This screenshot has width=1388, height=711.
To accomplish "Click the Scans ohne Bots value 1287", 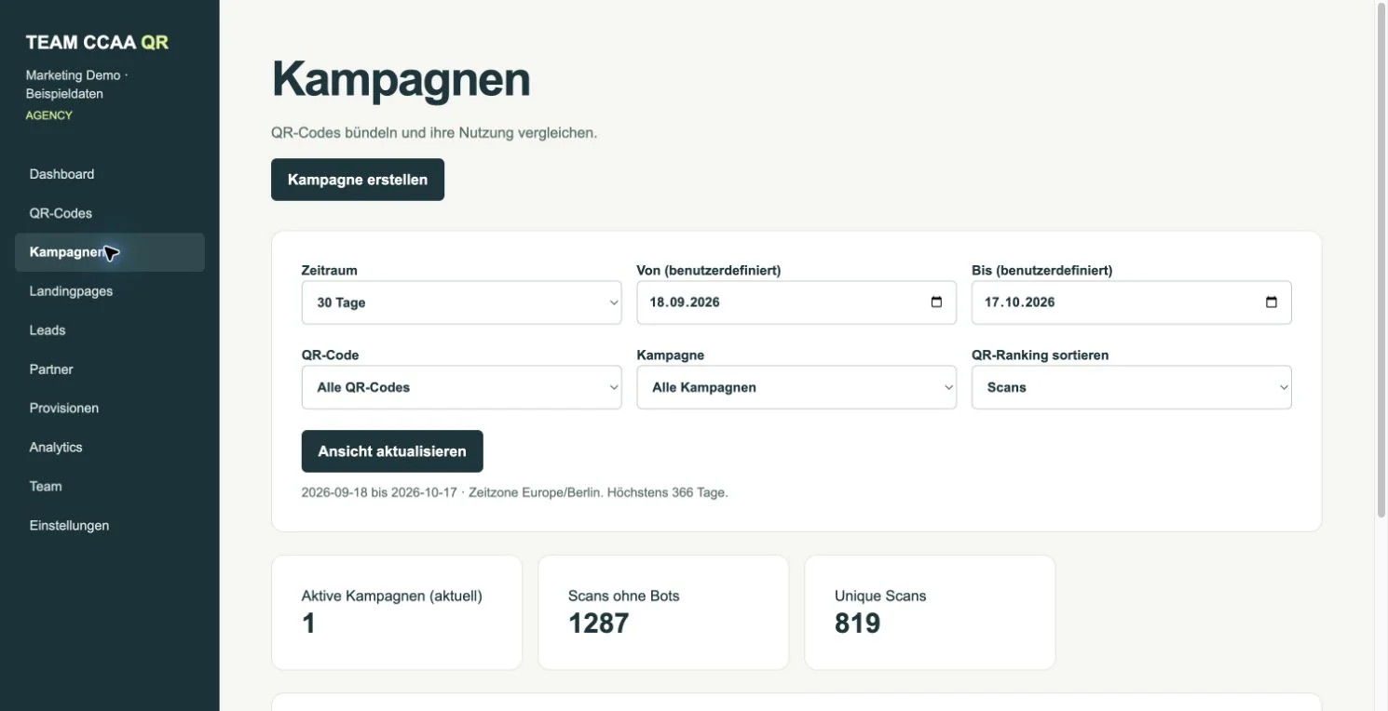I will tap(599, 624).
